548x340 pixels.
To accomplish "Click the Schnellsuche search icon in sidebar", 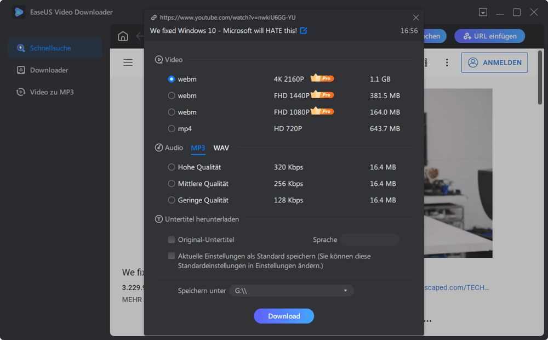I will (x=21, y=48).
